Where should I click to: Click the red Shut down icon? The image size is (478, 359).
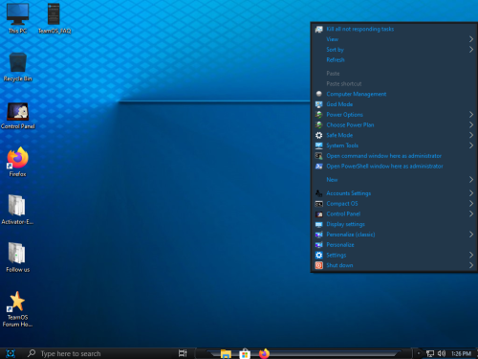coord(318,265)
